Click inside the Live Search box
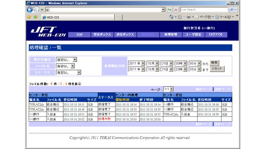This screenshot has height=149, width=265. click(x=204, y=10)
